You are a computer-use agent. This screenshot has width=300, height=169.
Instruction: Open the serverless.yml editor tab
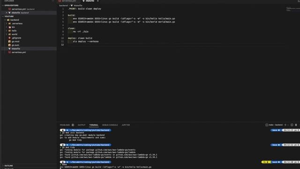click(67, 1)
